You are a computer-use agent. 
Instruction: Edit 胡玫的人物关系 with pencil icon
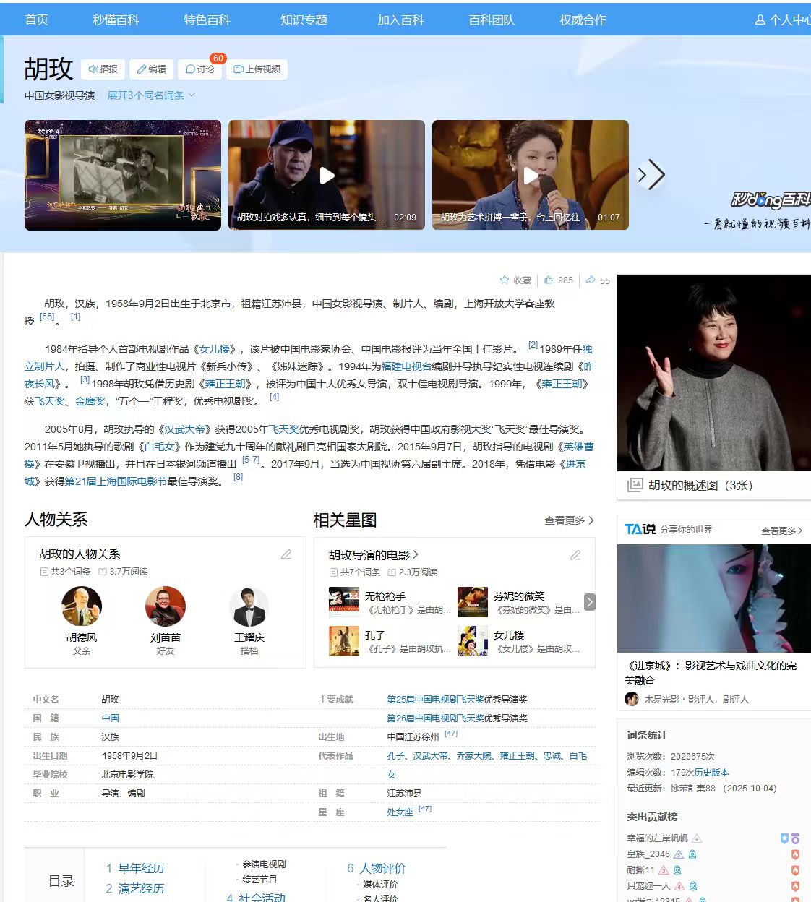tap(286, 554)
